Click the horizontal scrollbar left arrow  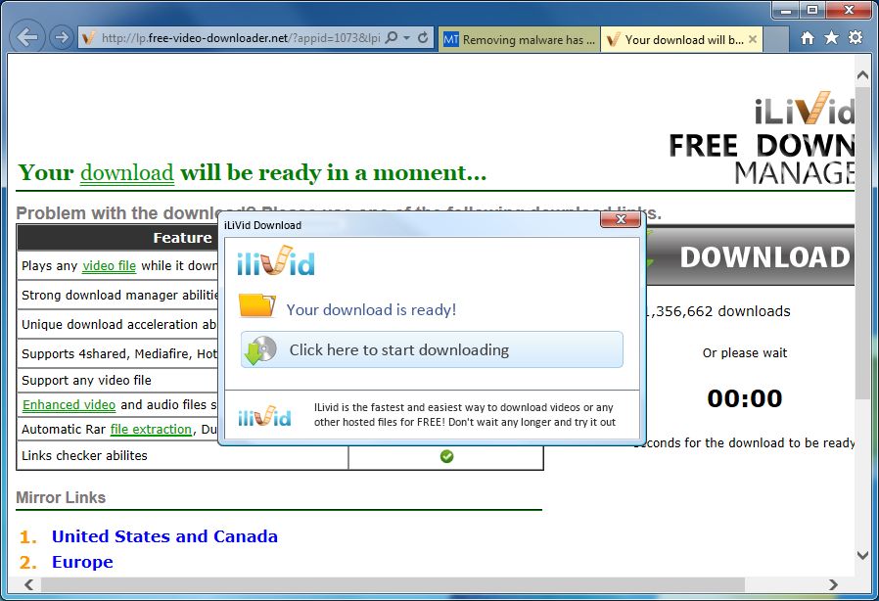pyautogui.click(x=28, y=584)
